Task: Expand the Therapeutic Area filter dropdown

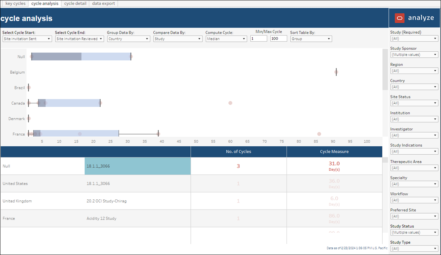Action: tap(414, 168)
